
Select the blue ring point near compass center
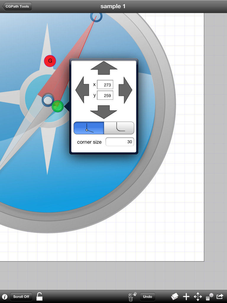[48, 100]
